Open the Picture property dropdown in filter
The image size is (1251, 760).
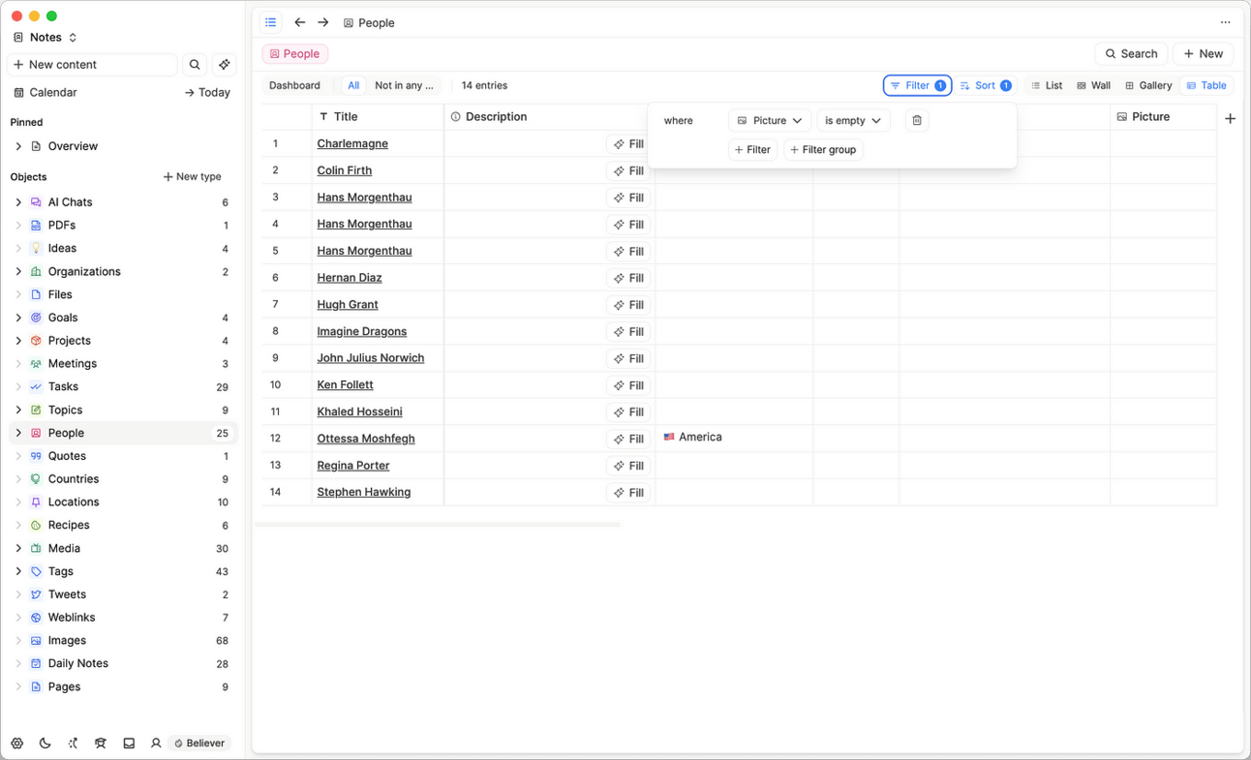(x=770, y=121)
